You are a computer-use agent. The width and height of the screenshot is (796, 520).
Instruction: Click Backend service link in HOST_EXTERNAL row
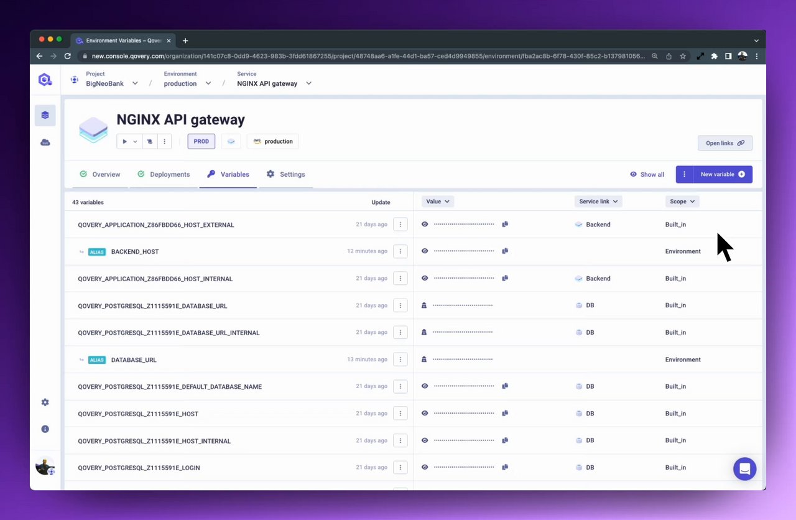pyautogui.click(x=593, y=225)
